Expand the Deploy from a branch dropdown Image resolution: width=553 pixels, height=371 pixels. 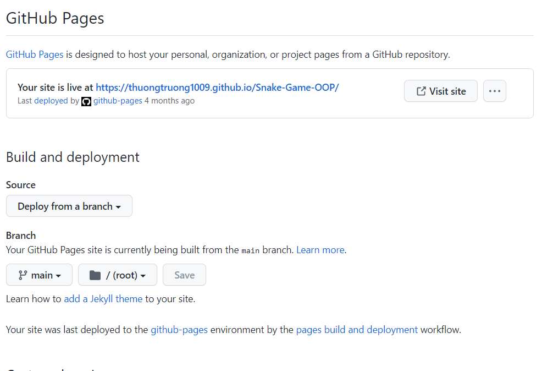tap(69, 206)
